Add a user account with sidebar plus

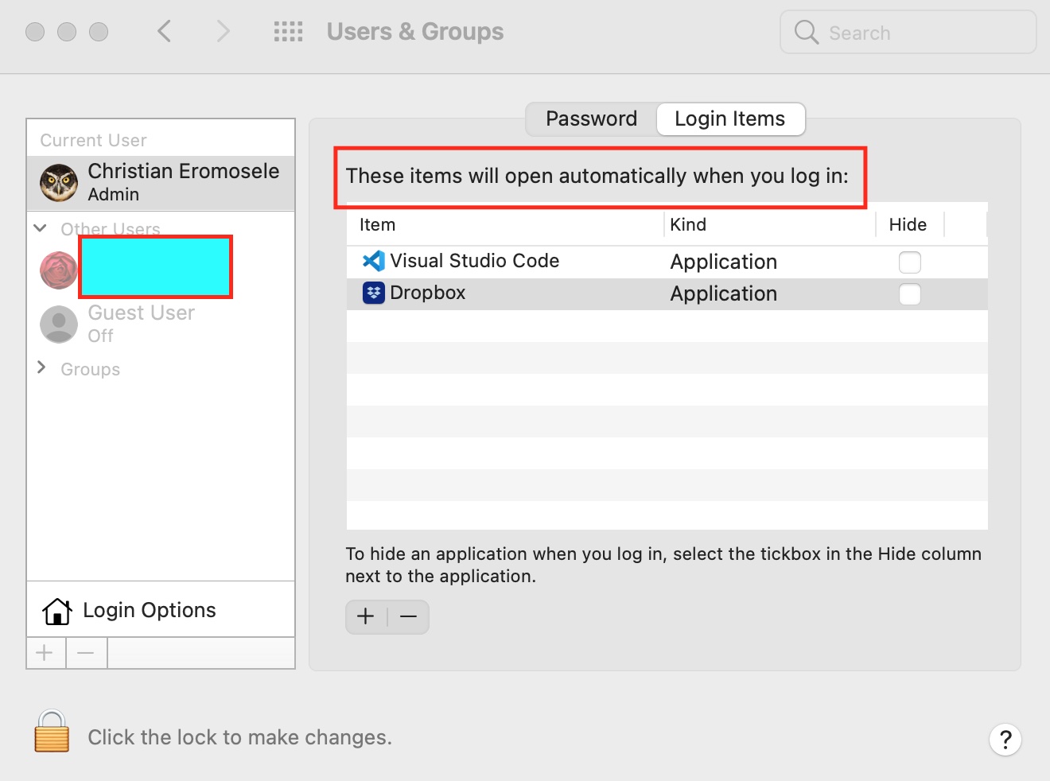coord(45,653)
